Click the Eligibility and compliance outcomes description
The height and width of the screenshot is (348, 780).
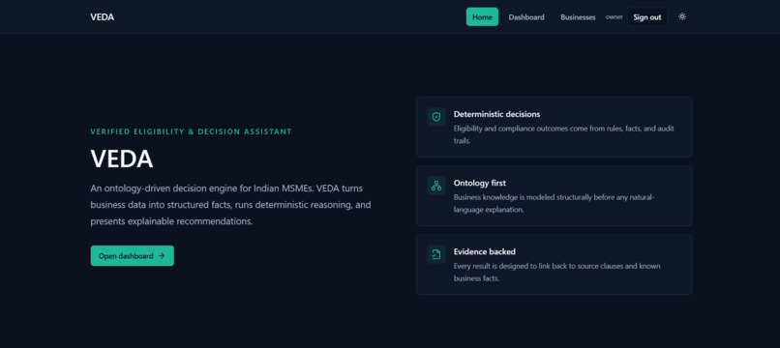point(563,134)
